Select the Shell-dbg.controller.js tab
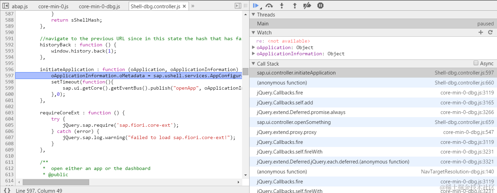This screenshot has height=193, width=497. click(x=155, y=7)
